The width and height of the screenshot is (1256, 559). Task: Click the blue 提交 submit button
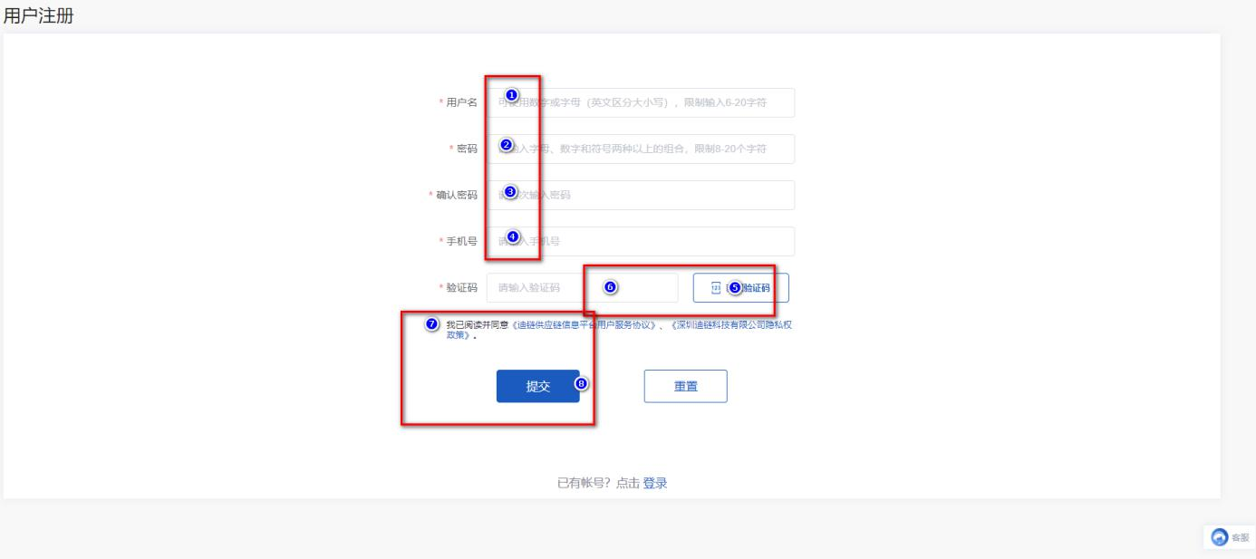(537, 386)
